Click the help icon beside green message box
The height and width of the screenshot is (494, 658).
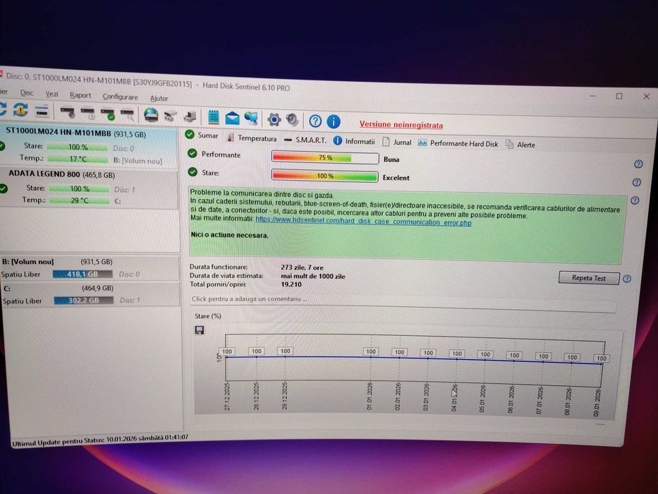coord(635,200)
